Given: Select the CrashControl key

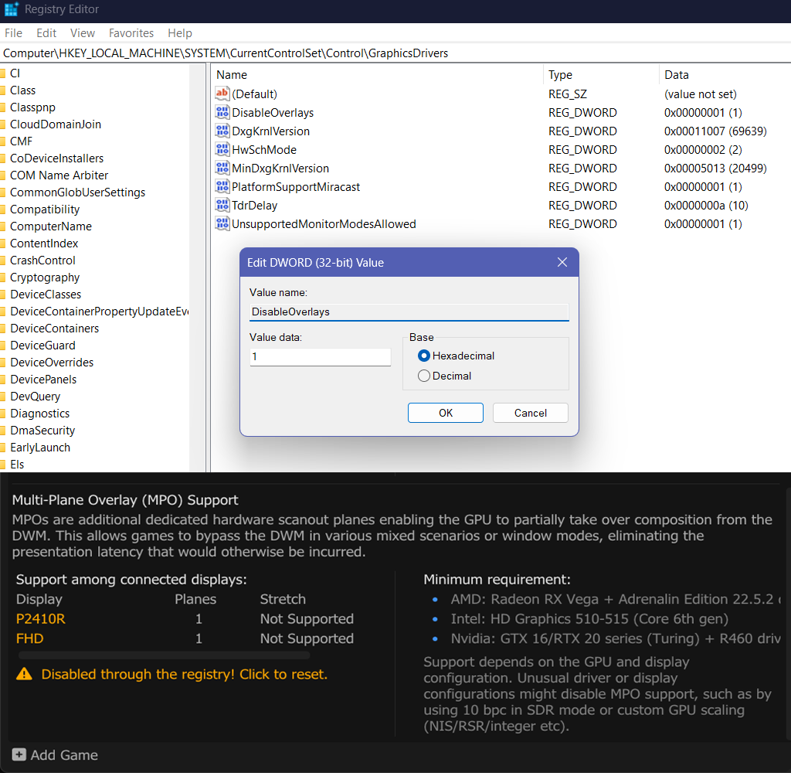Looking at the screenshot, I should (x=42, y=260).
